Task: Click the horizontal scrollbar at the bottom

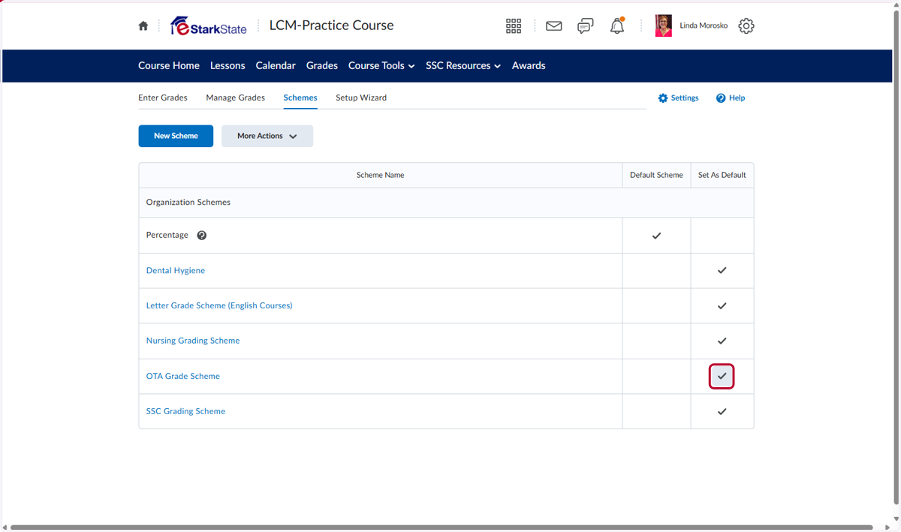Action: point(441,527)
